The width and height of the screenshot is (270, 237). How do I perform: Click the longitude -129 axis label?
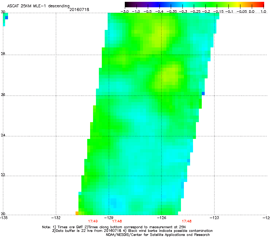coord(109,218)
